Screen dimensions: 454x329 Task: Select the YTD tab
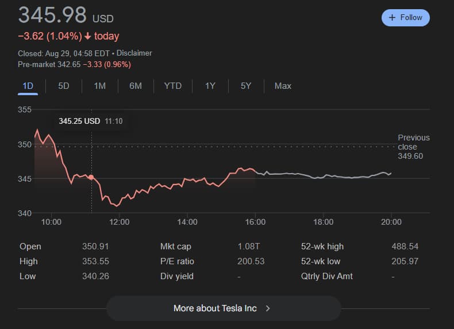pos(173,86)
